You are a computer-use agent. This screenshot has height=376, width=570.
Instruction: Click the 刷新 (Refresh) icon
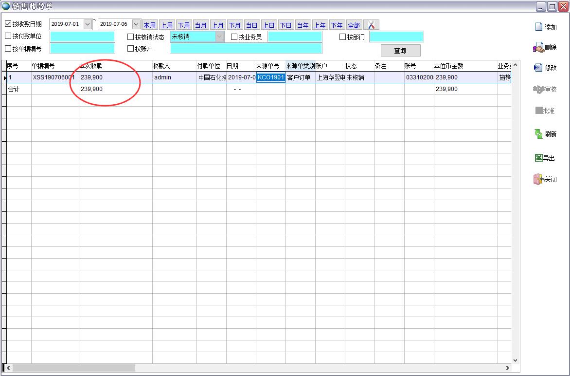(538, 134)
